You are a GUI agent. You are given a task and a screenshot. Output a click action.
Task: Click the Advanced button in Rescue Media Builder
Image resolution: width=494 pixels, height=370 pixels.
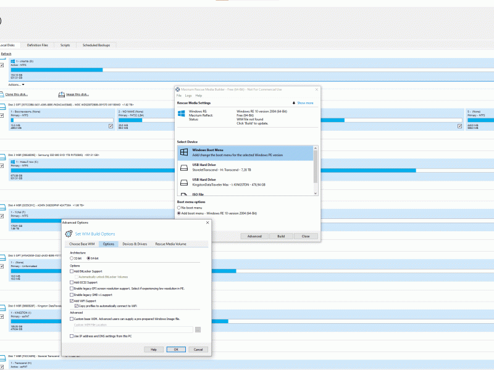coord(254,236)
